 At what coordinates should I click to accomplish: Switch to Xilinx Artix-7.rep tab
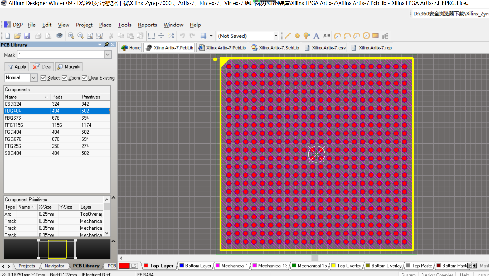click(371, 48)
